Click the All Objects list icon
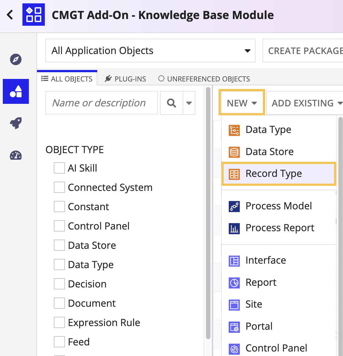The height and width of the screenshot is (356, 343). [x=45, y=79]
